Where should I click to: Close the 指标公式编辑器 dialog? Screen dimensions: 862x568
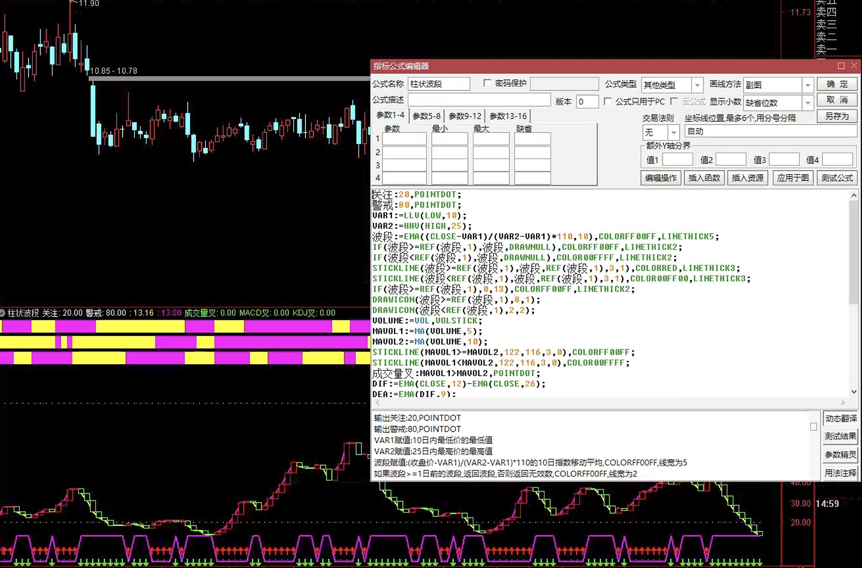[854, 66]
